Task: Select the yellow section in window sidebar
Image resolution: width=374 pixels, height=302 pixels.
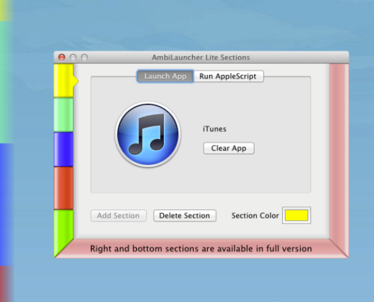Action: pos(64,81)
